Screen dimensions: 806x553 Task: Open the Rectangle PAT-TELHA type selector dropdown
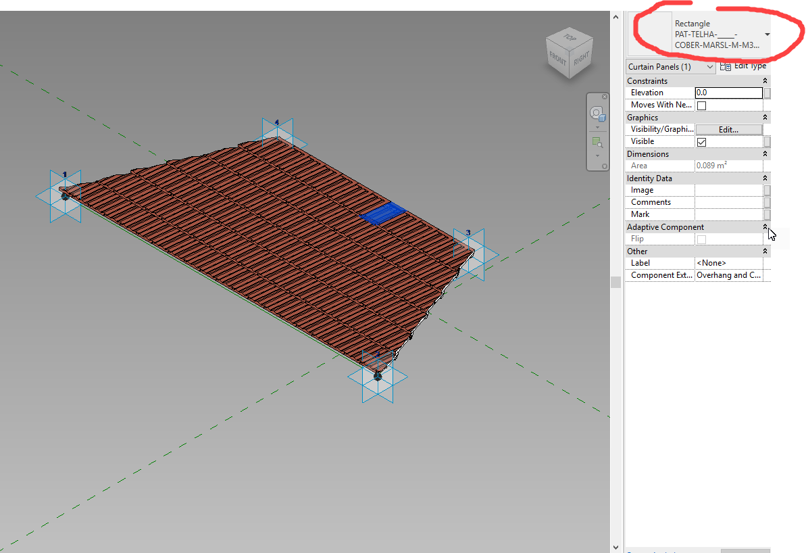point(767,34)
